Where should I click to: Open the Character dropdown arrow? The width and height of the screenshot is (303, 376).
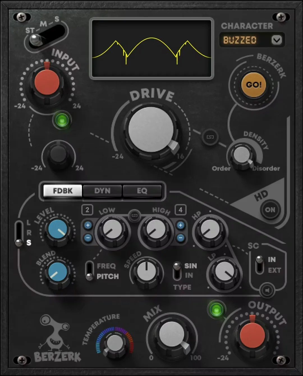277,40
